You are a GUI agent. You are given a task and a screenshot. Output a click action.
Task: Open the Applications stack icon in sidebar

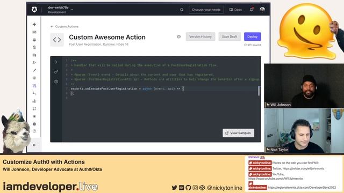tap(34, 40)
